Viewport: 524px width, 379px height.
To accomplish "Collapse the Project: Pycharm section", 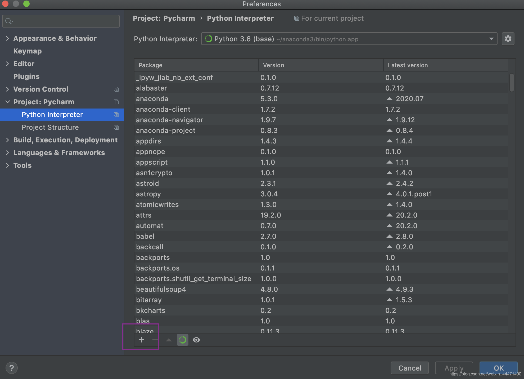I will (x=7, y=102).
